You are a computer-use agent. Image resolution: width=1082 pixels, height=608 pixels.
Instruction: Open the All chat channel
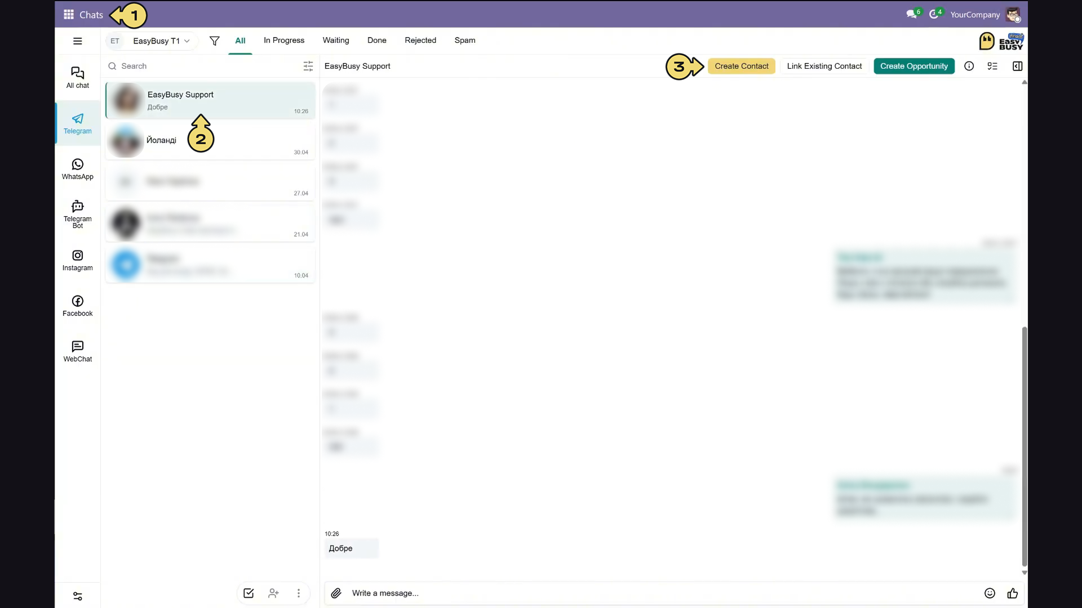[78, 78]
